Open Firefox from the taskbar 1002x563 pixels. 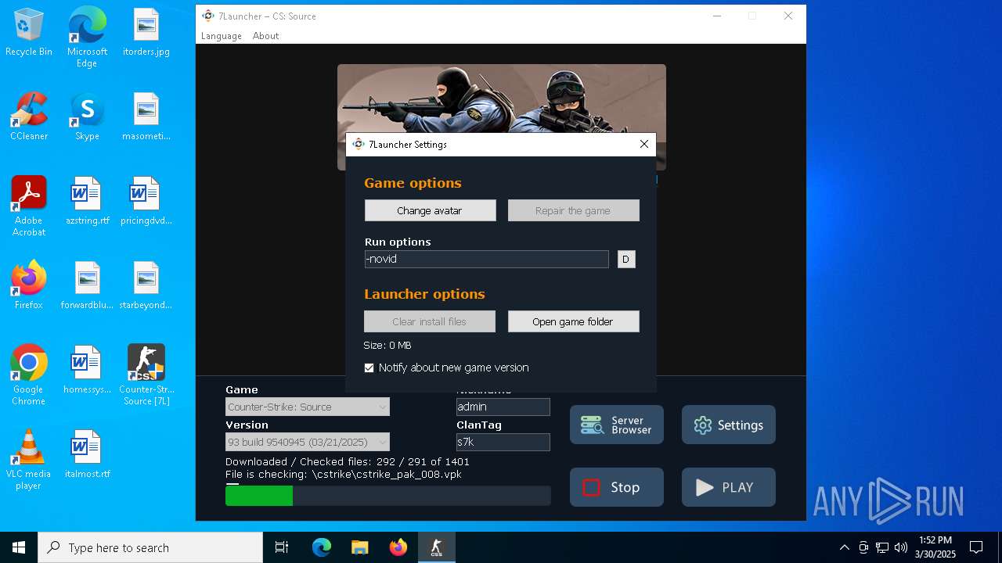click(398, 547)
